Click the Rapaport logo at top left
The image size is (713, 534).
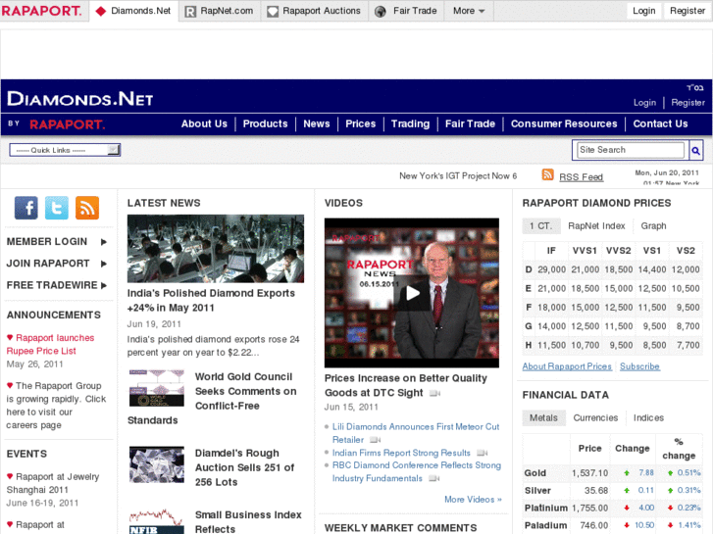pos(41,11)
